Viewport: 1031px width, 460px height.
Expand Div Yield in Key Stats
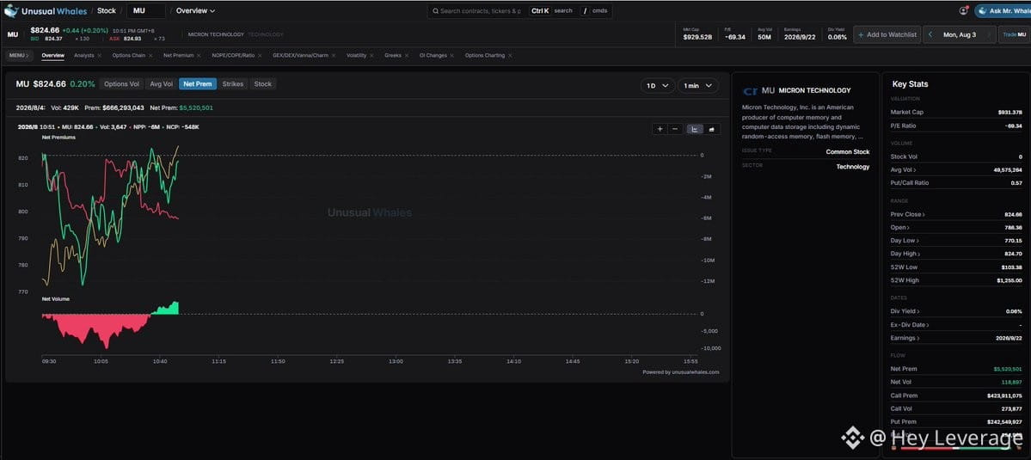point(905,311)
